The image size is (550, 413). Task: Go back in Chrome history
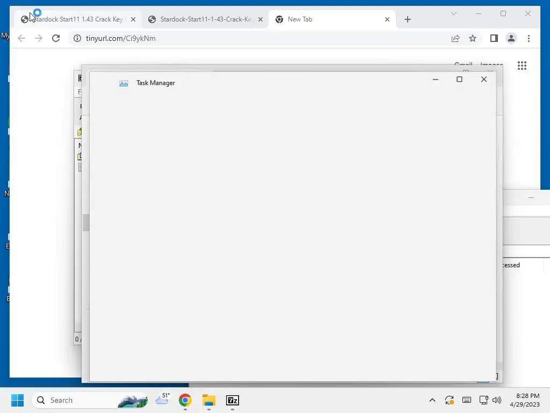21,38
